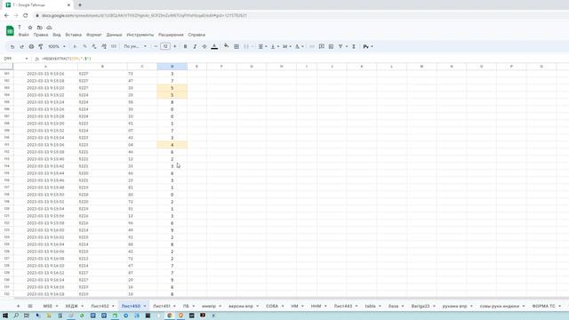Click the Print icon
This screenshot has width=569, height=320.
coord(31,47)
